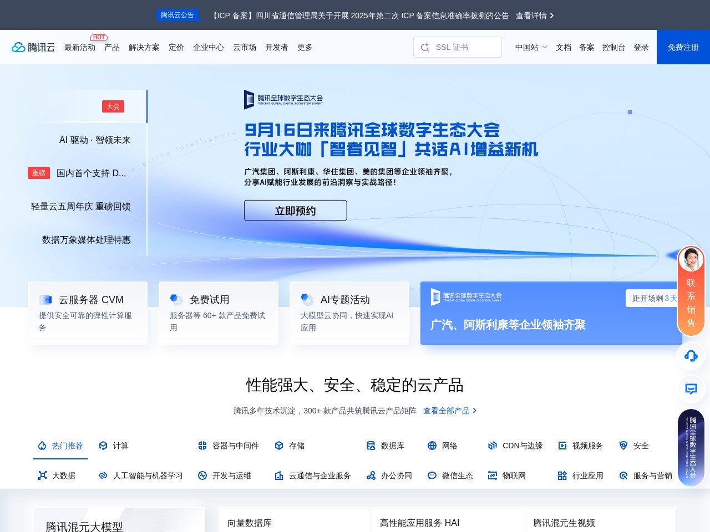Click the 免费试用 card icon
This screenshot has width=710, height=532.
(176, 300)
